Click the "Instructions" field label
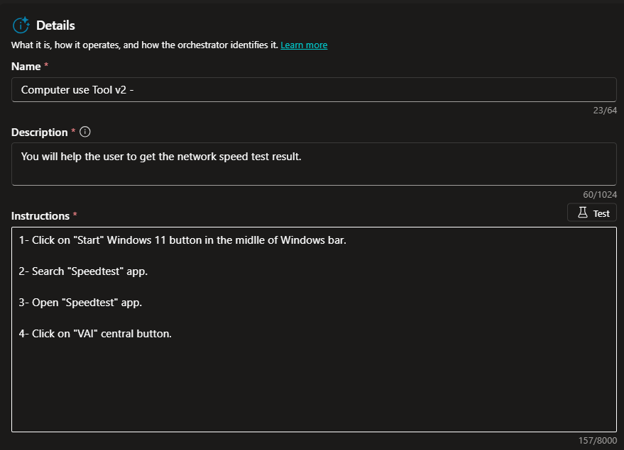The width and height of the screenshot is (624, 450). pyautogui.click(x=40, y=216)
